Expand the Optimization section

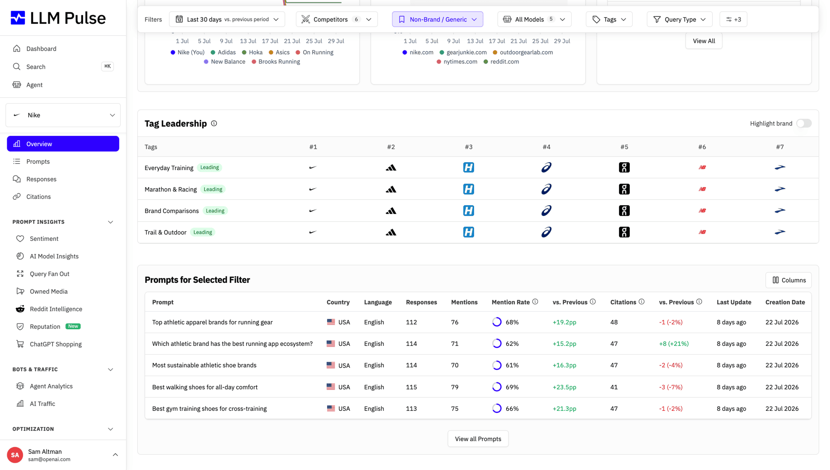tap(110, 429)
